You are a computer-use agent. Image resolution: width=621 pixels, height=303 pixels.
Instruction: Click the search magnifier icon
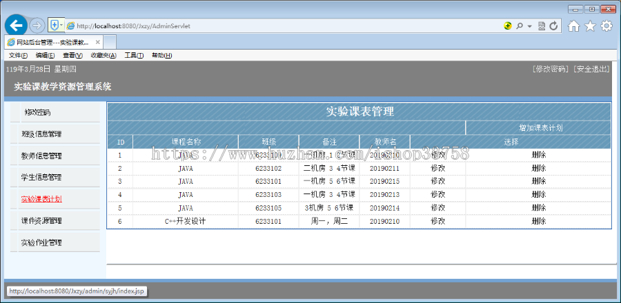click(x=519, y=26)
